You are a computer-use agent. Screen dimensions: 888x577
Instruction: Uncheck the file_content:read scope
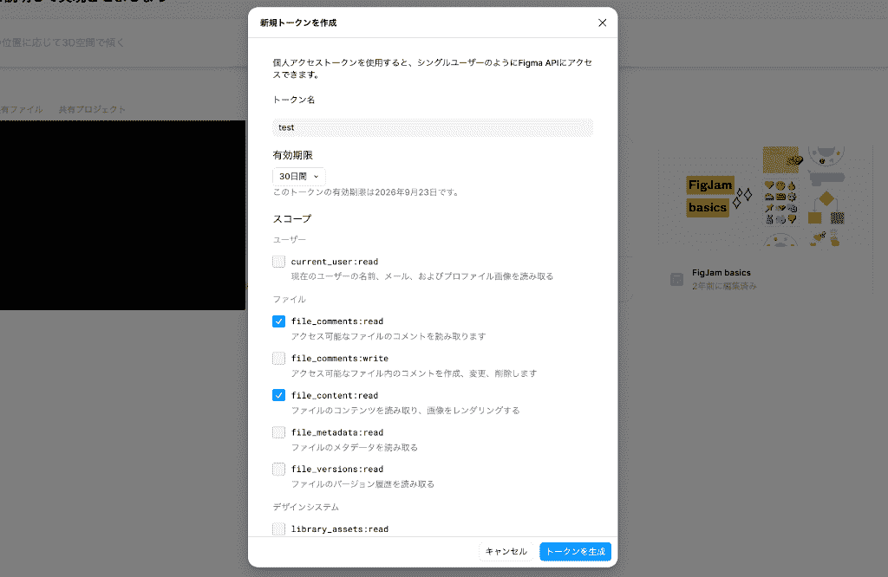click(x=278, y=395)
